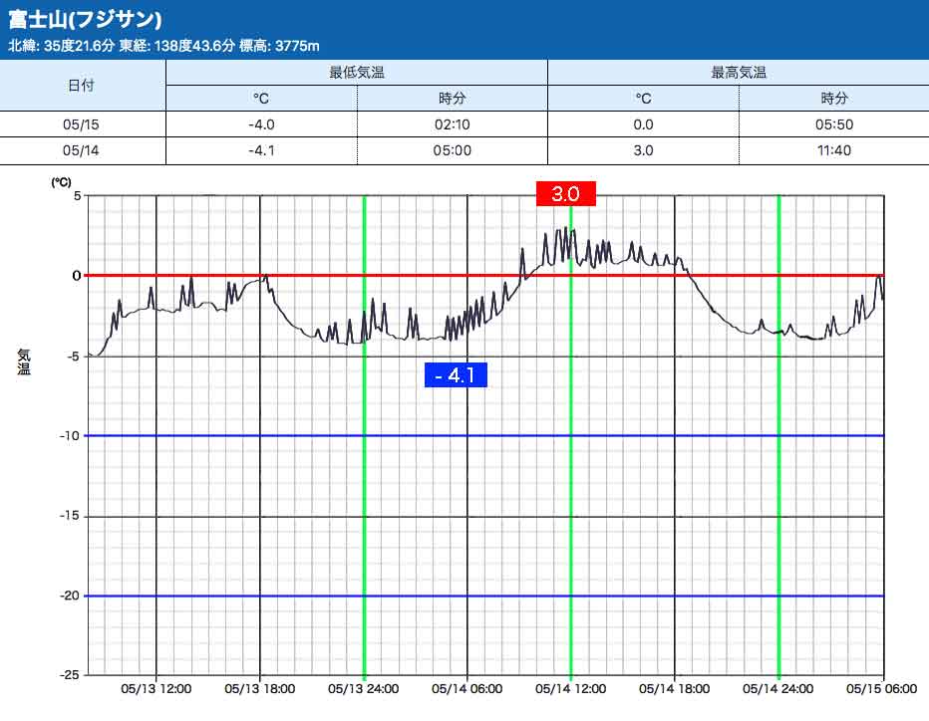Click the 時分 subheader under 最高気温
This screenshot has width=929, height=721.
click(834, 99)
